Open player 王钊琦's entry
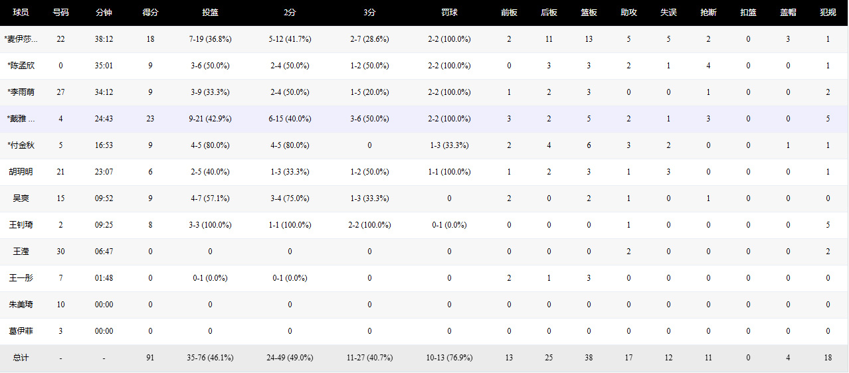The image size is (849, 373). (x=21, y=225)
